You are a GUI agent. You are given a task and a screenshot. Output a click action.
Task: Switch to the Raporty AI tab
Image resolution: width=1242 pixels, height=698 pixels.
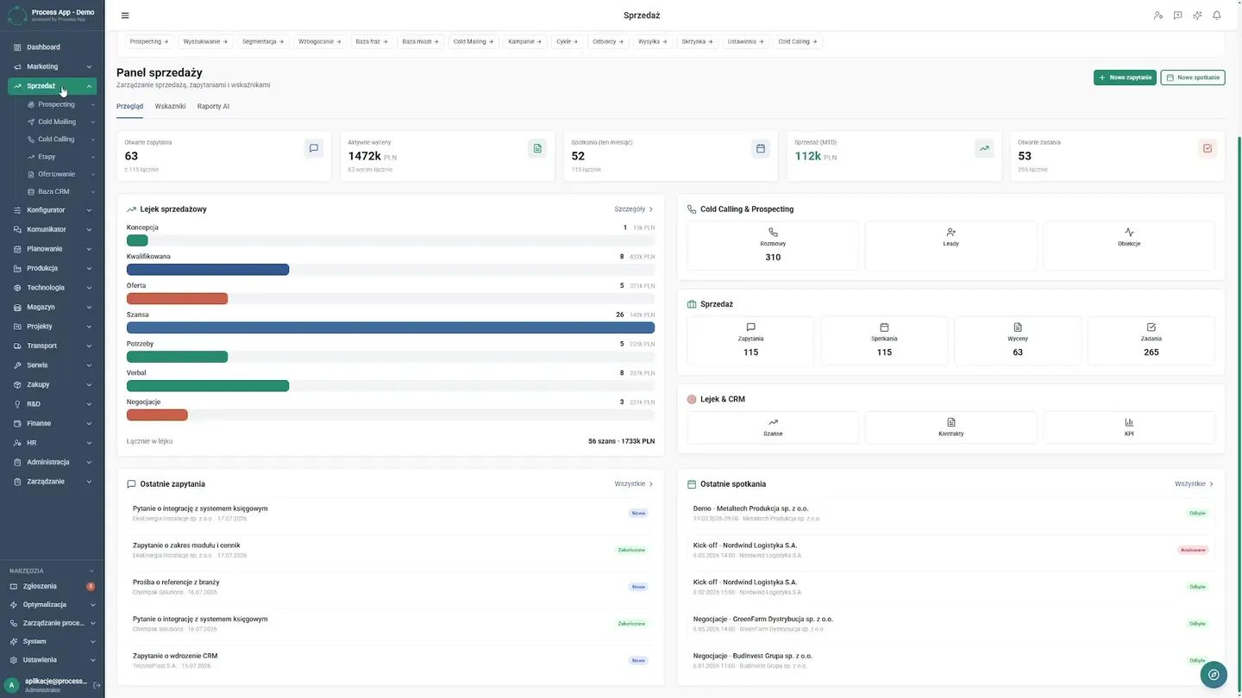coord(213,106)
